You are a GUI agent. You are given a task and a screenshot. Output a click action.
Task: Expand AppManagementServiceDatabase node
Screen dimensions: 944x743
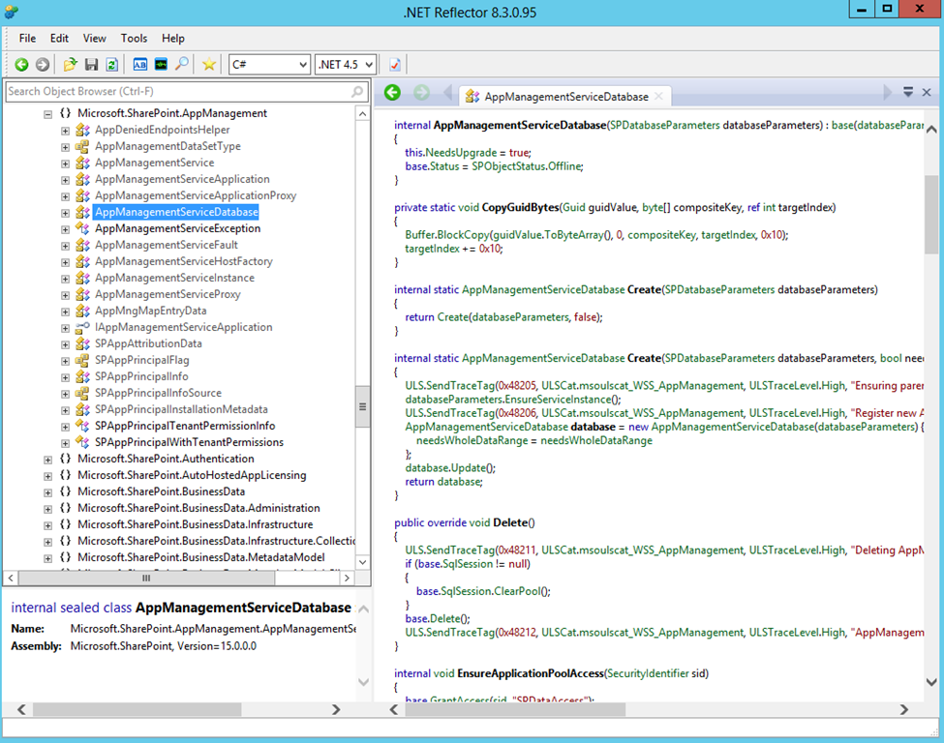(65, 213)
